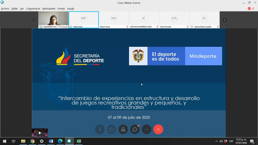
Task: Click 'SECRETARÍA DEL DEPORTE' logo text
Action: (89, 58)
